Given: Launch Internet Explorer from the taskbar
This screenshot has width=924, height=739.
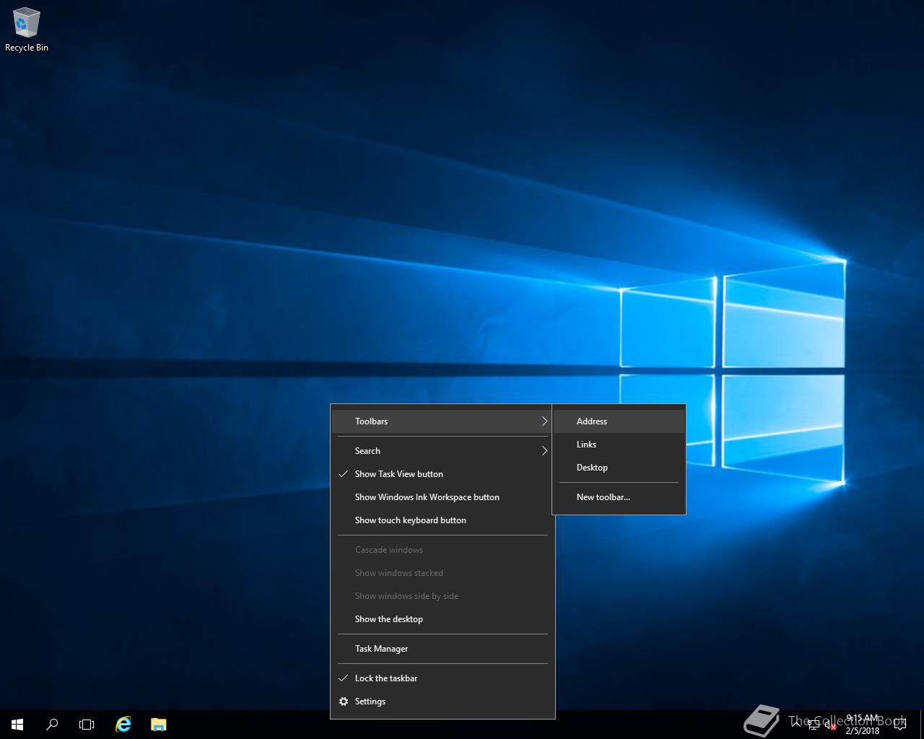Looking at the screenshot, I should click(123, 724).
